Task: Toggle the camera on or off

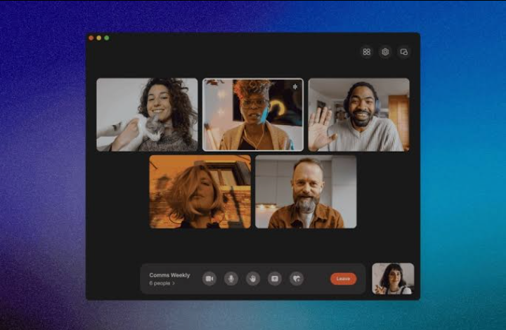Action: point(209,279)
